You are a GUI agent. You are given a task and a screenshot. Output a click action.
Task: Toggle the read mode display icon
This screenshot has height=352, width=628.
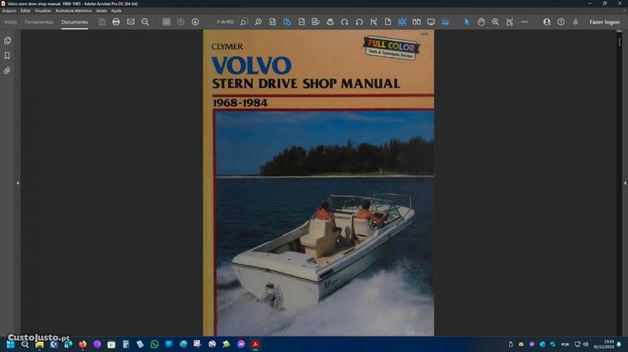pos(431,22)
